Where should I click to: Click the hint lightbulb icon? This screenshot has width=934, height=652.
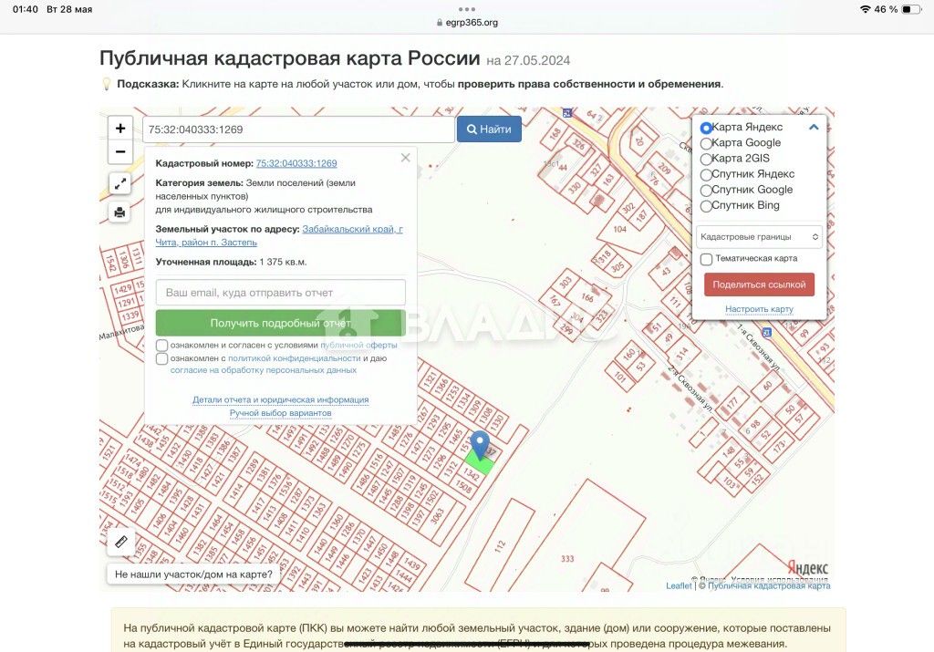107,84
